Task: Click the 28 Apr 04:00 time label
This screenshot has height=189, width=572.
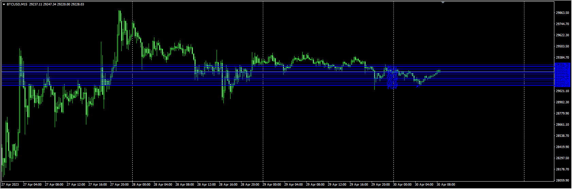Action: [x=163, y=185]
